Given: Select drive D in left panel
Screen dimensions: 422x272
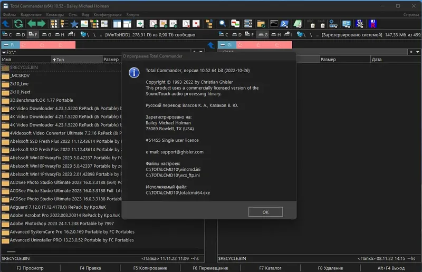Looking at the screenshot, I should [20, 34].
